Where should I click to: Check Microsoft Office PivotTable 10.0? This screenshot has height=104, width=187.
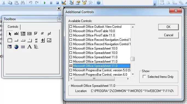coord(71,31)
